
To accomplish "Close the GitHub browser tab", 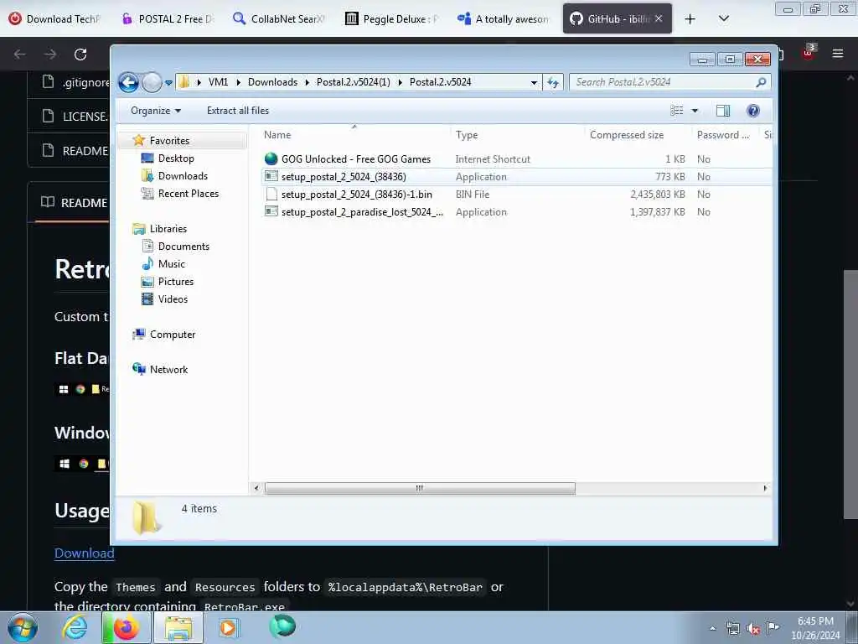I will (659, 18).
